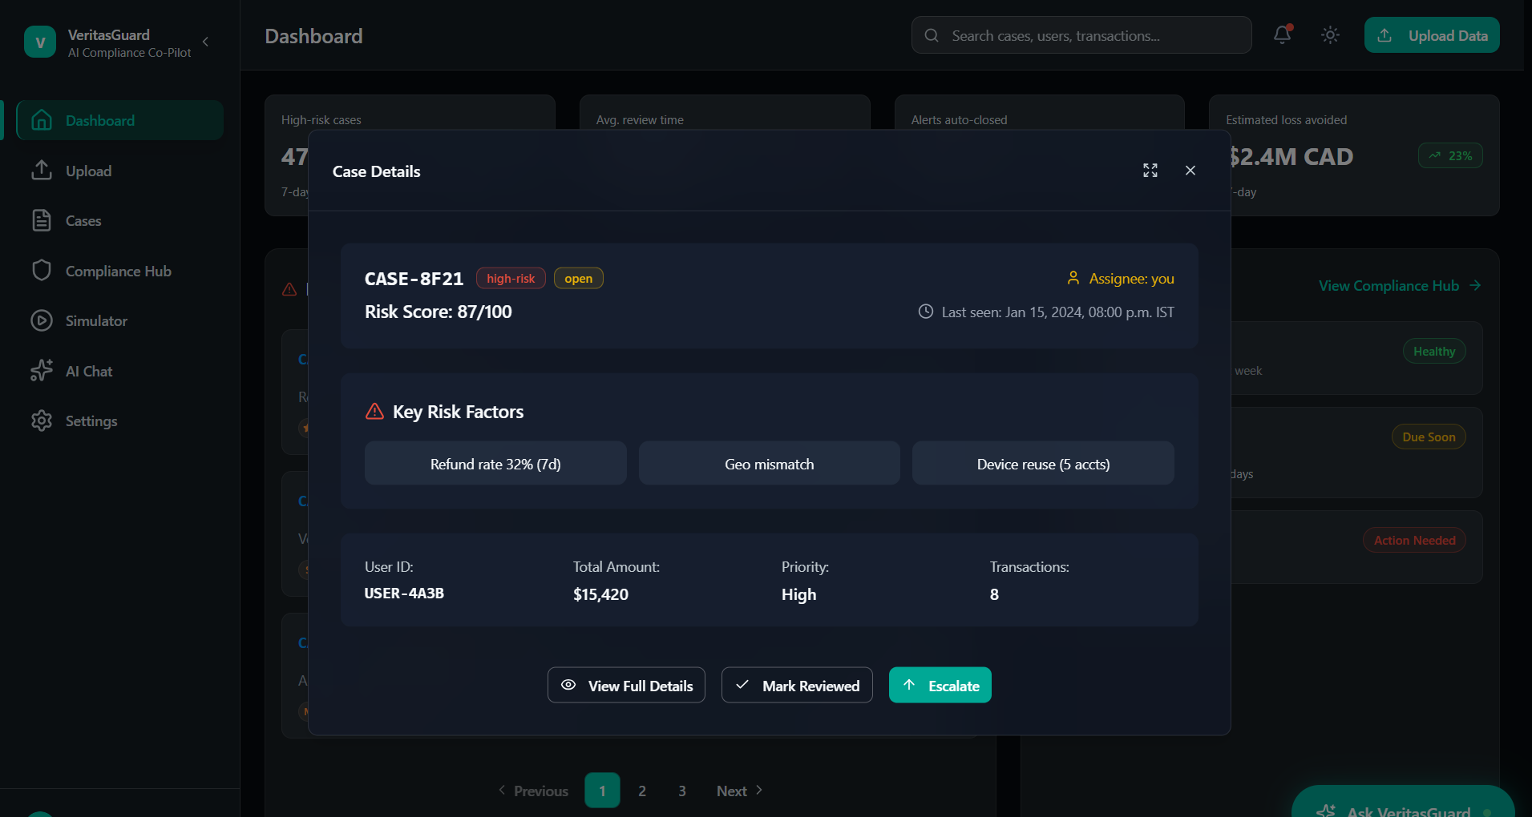Click Estimated loss avoided $2.4M CAD
Viewport: 1532px width, 817px height.
point(1291,157)
